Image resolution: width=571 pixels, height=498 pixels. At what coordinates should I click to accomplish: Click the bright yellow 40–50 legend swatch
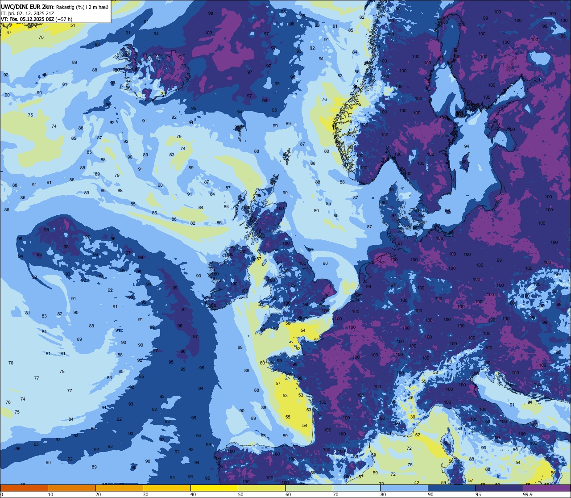click(x=214, y=488)
